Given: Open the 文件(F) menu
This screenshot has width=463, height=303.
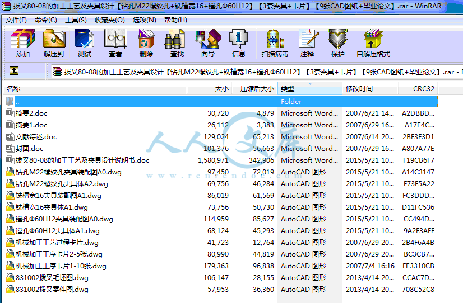Looking at the screenshot, I should (x=16, y=20).
